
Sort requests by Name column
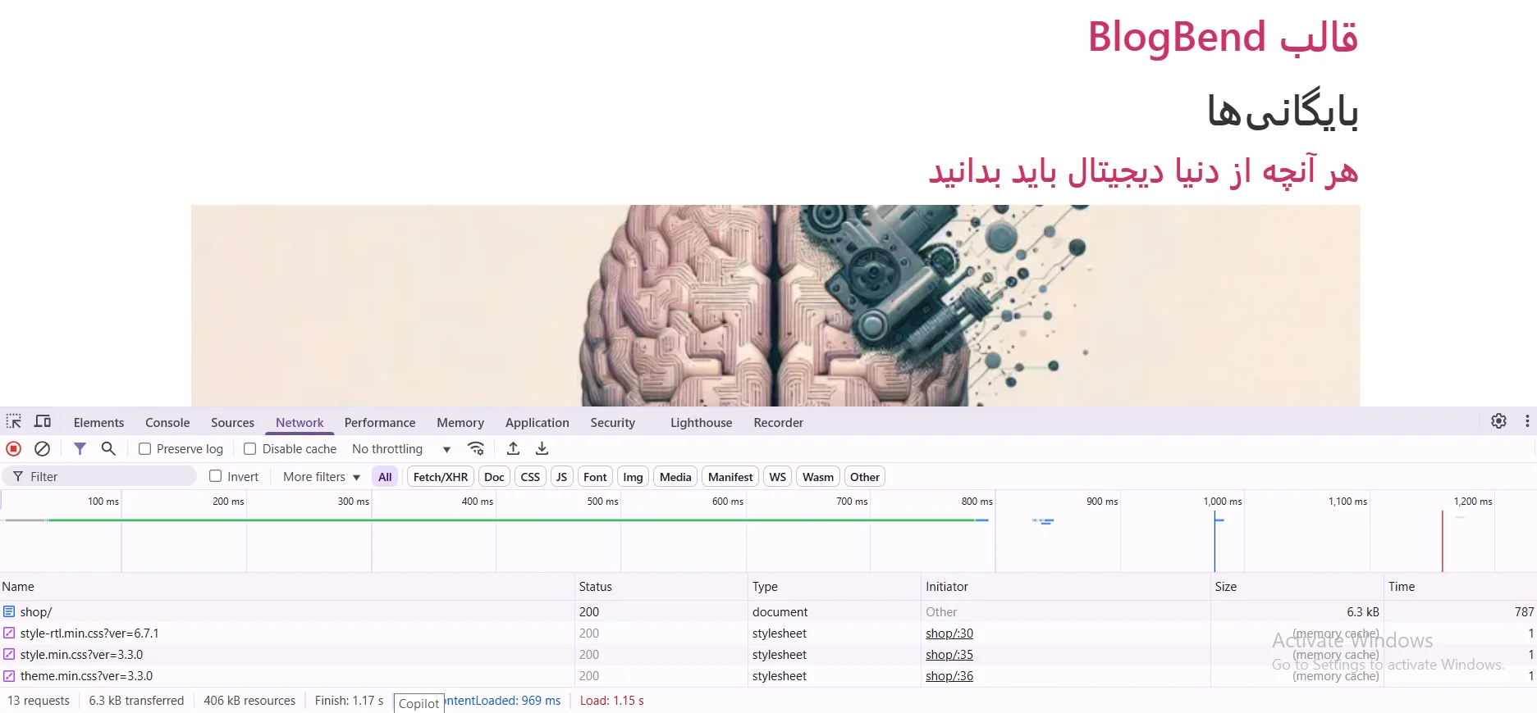pyautogui.click(x=287, y=587)
